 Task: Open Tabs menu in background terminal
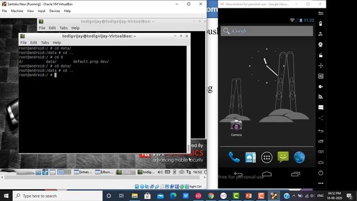64,28
